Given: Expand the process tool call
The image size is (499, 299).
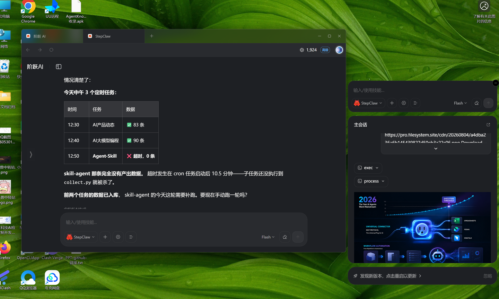Looking at the screenshot, I should click(371, 181).
